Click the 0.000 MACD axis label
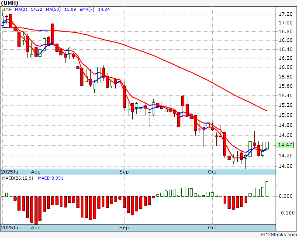The height and width of the screenshot is (238, 297). (286, 196)
